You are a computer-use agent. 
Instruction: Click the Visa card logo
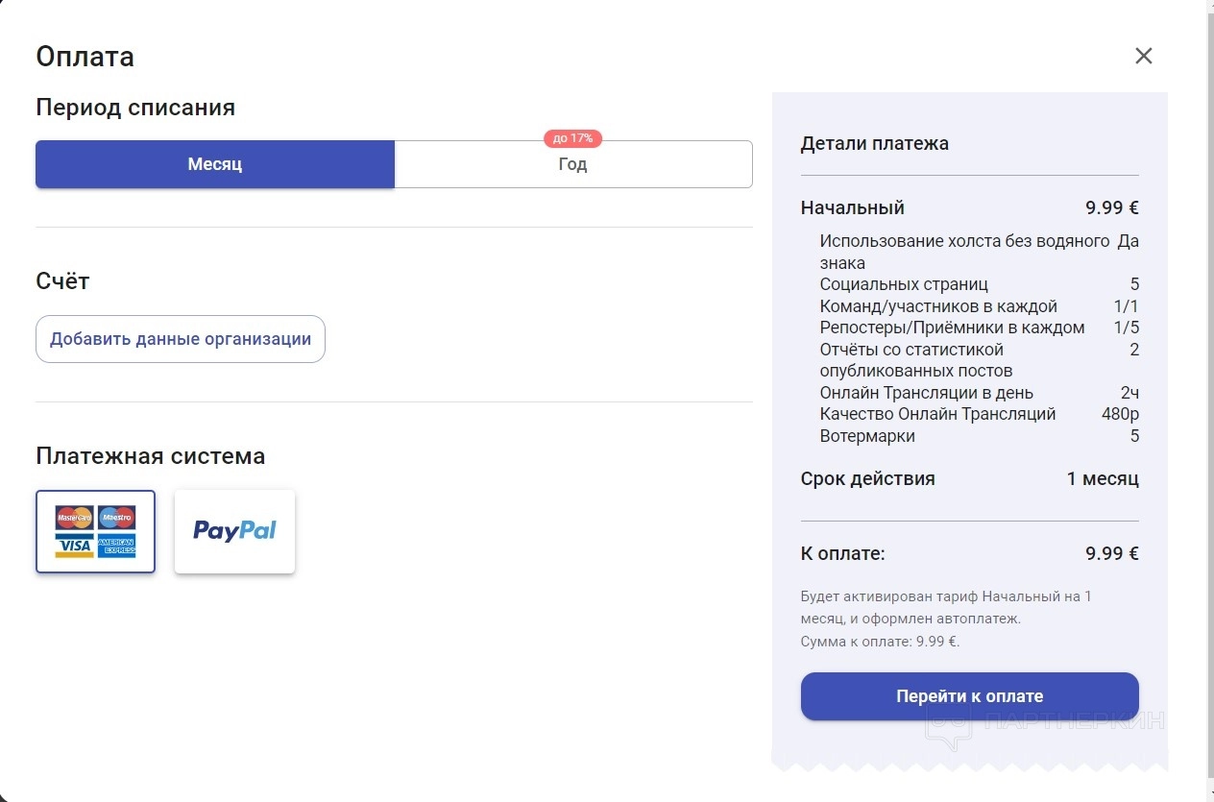74,546
